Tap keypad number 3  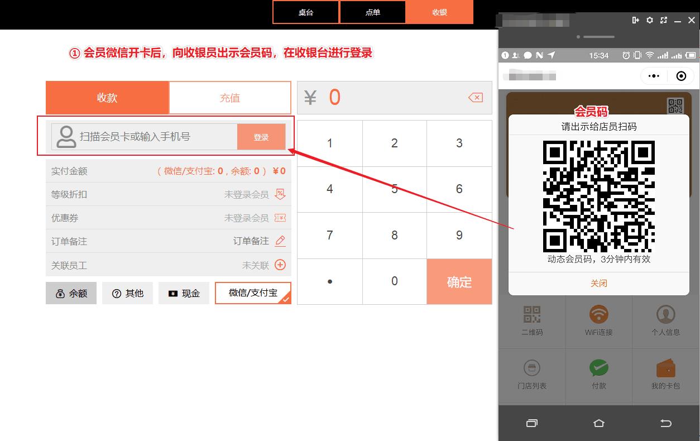click(459, 143)
